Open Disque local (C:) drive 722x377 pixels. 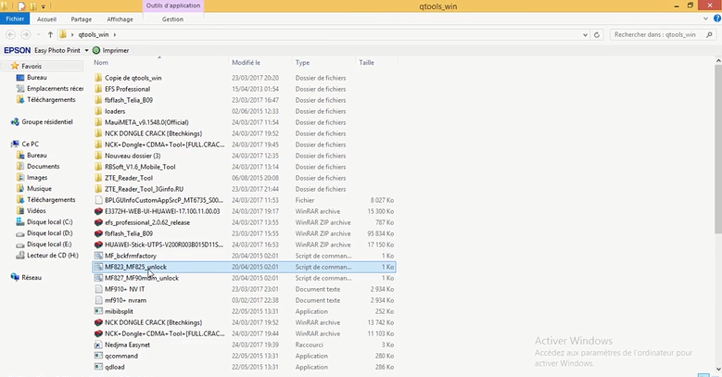(x=49, y=222)
